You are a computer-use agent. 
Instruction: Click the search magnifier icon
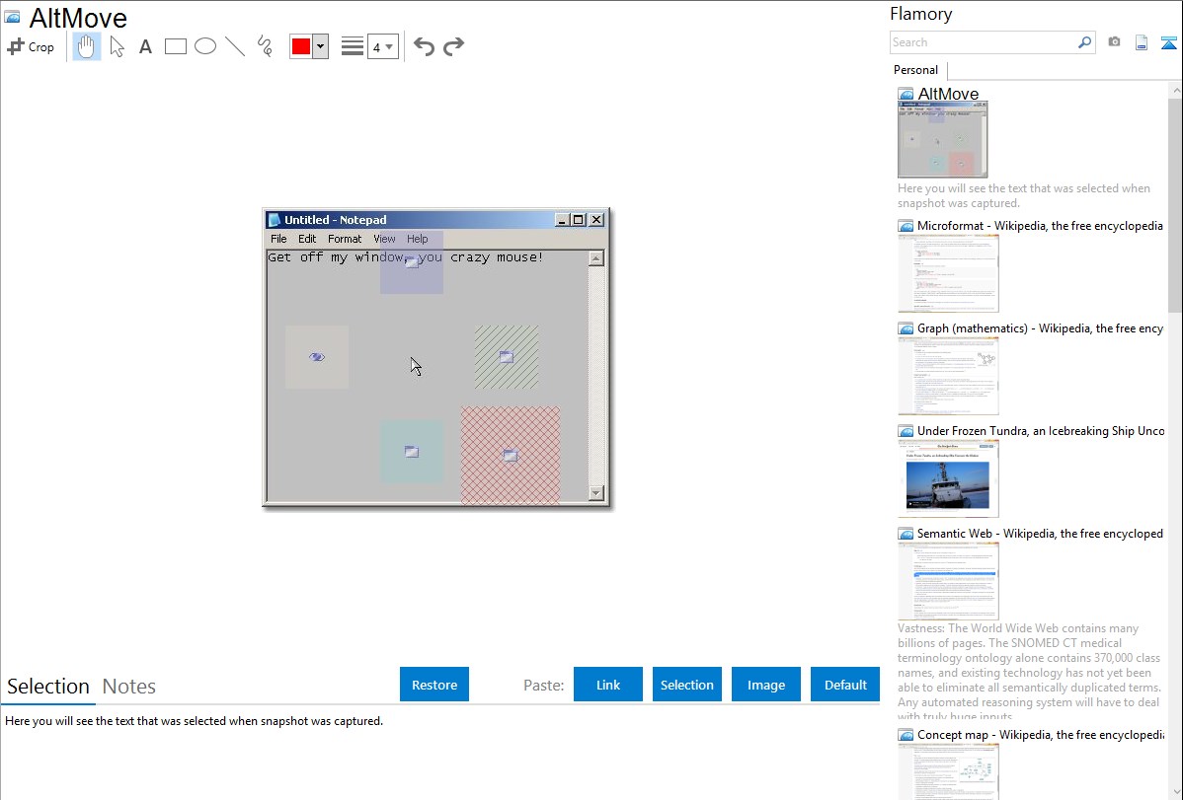pyautogui.click(x=1085, y=42)
